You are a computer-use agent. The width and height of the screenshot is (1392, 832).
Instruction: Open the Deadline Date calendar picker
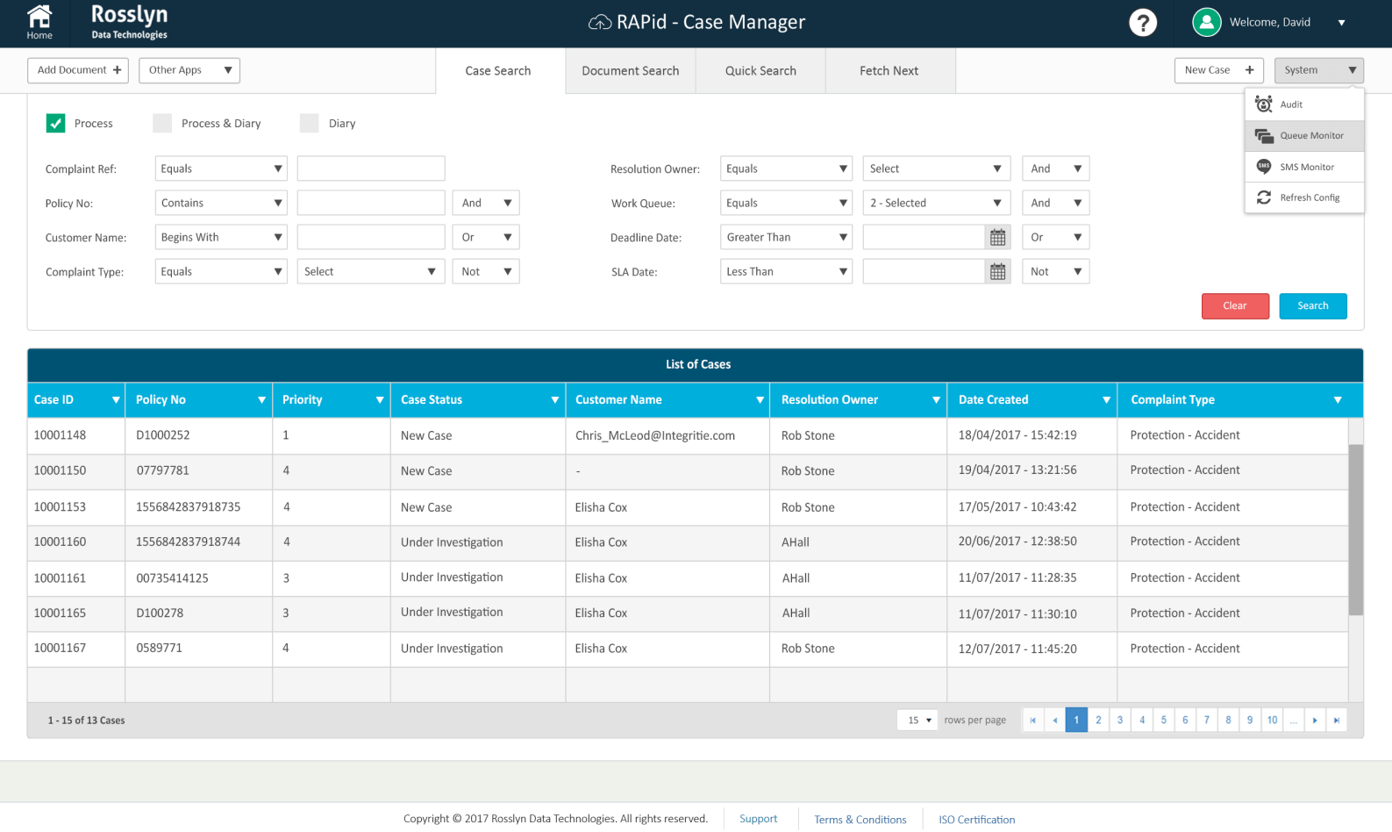pyautogui.click(x=997, y=237)
